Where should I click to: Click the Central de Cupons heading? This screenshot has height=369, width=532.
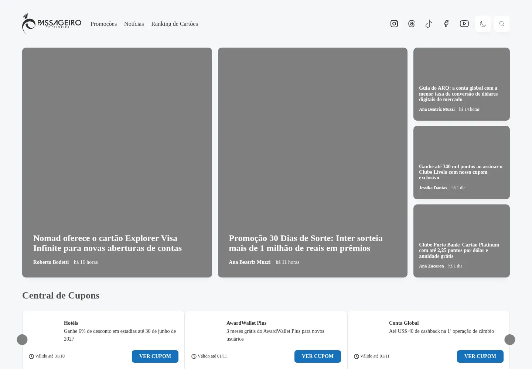tap(61, 296)
